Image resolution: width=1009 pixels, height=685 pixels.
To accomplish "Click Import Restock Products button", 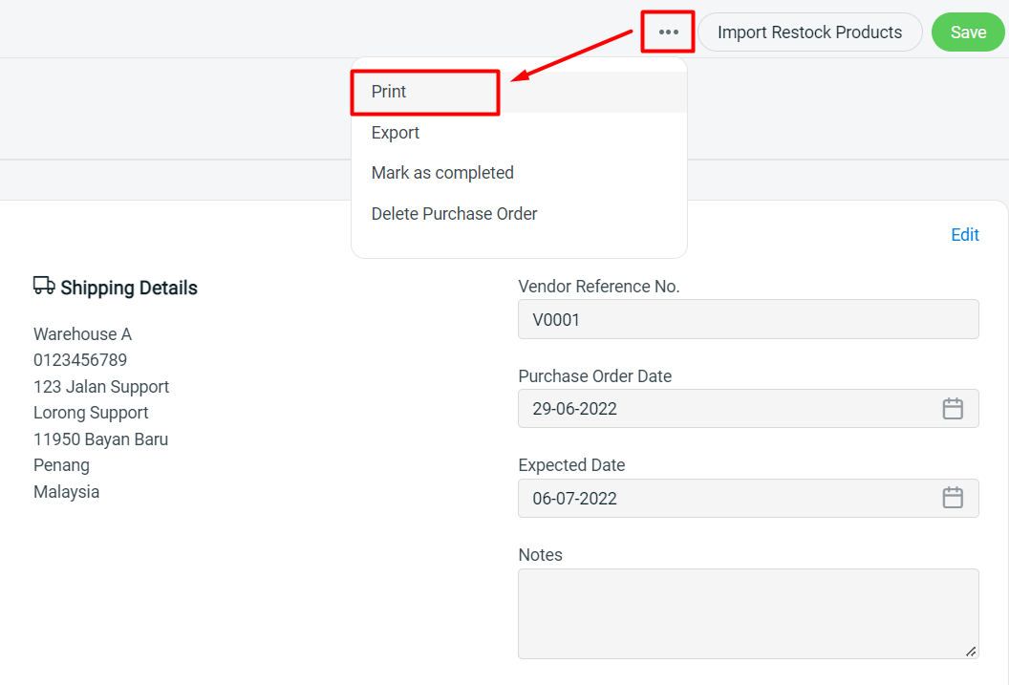I will point(809,32).
